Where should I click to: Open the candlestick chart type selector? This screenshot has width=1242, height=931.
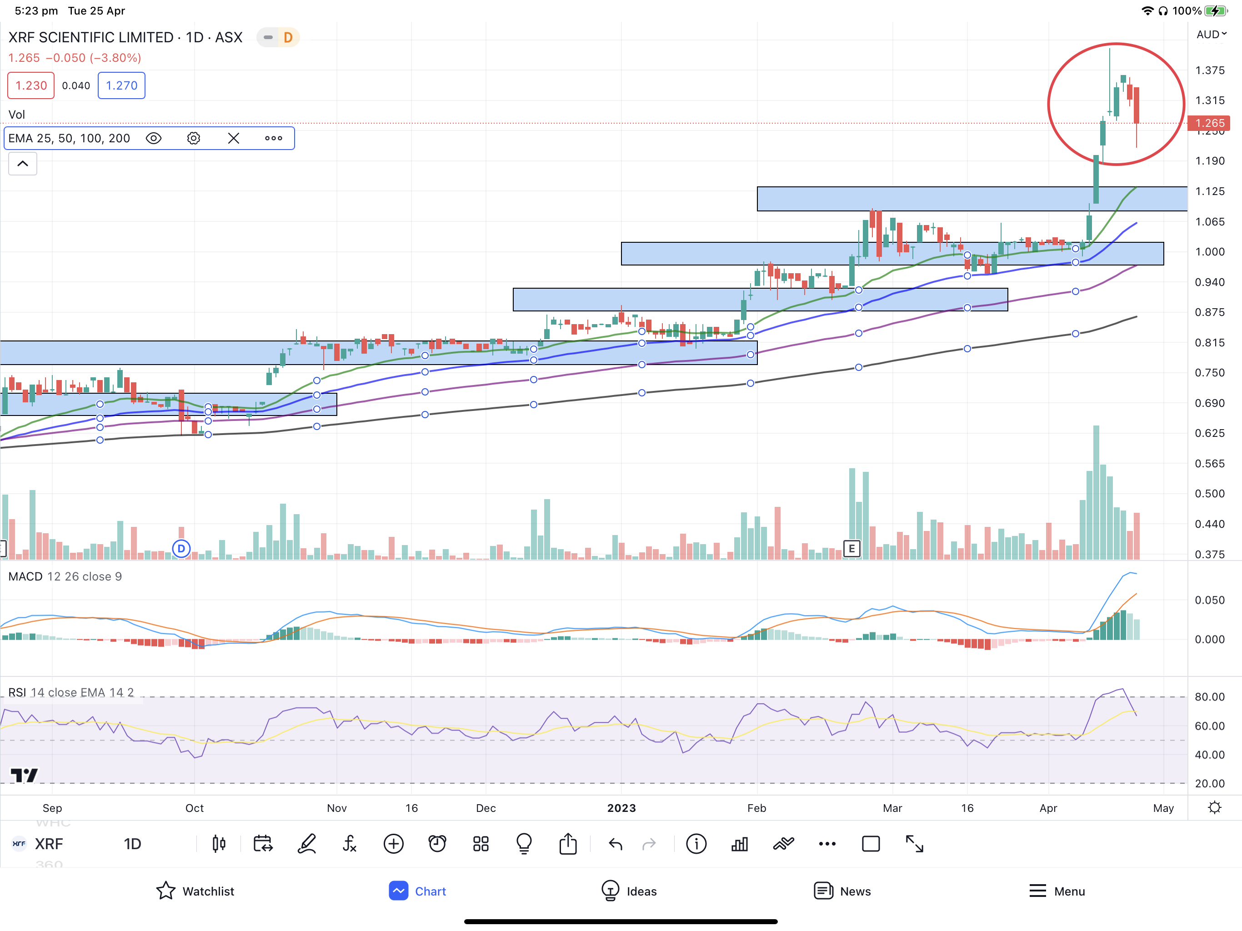coord(219,843)
